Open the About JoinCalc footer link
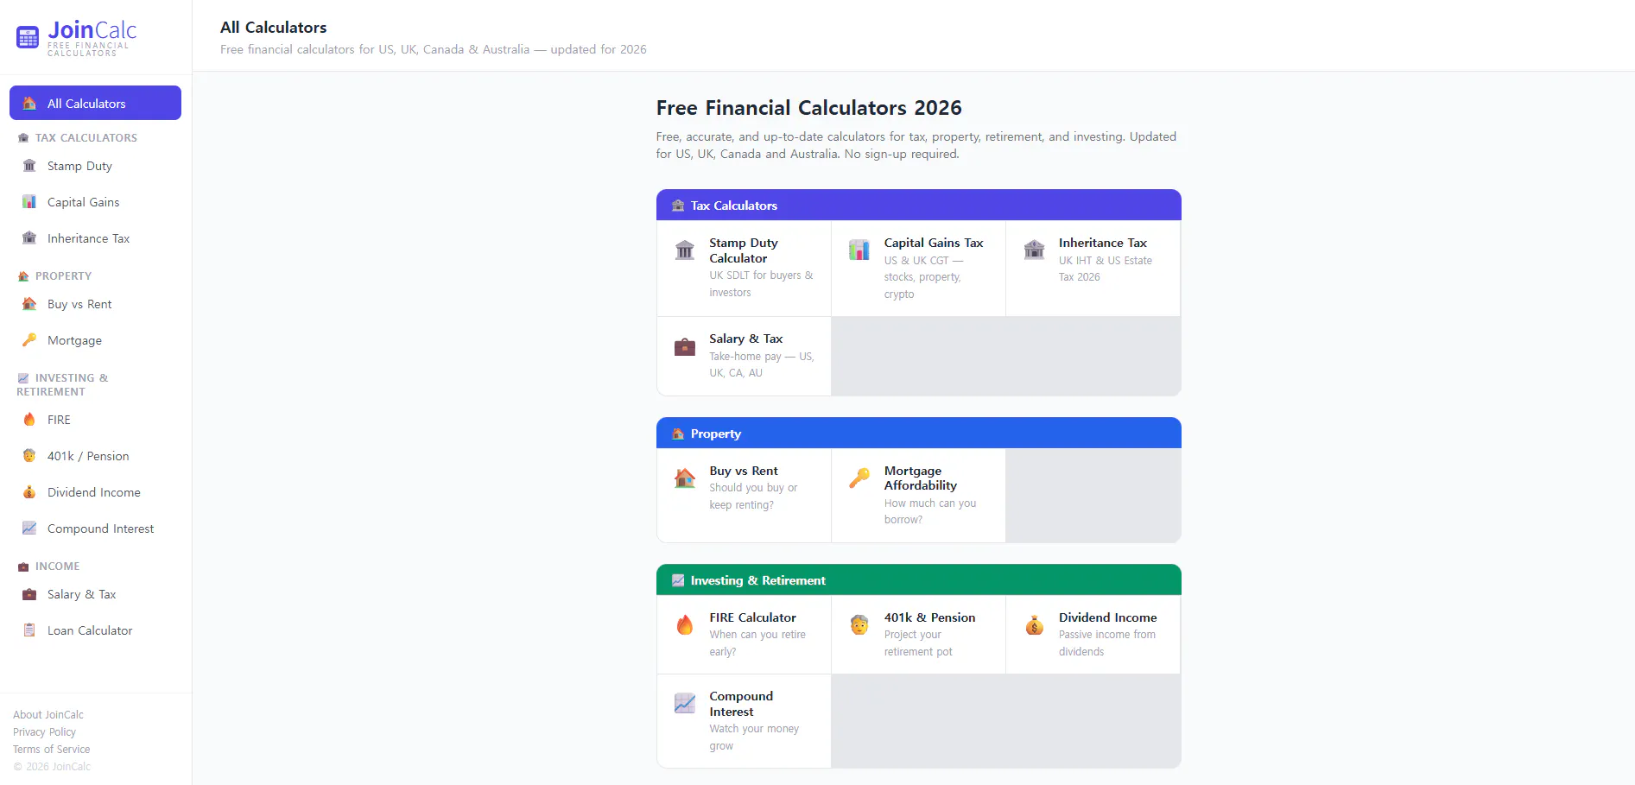The image size is (1635, 785). (x=48, y=714)
